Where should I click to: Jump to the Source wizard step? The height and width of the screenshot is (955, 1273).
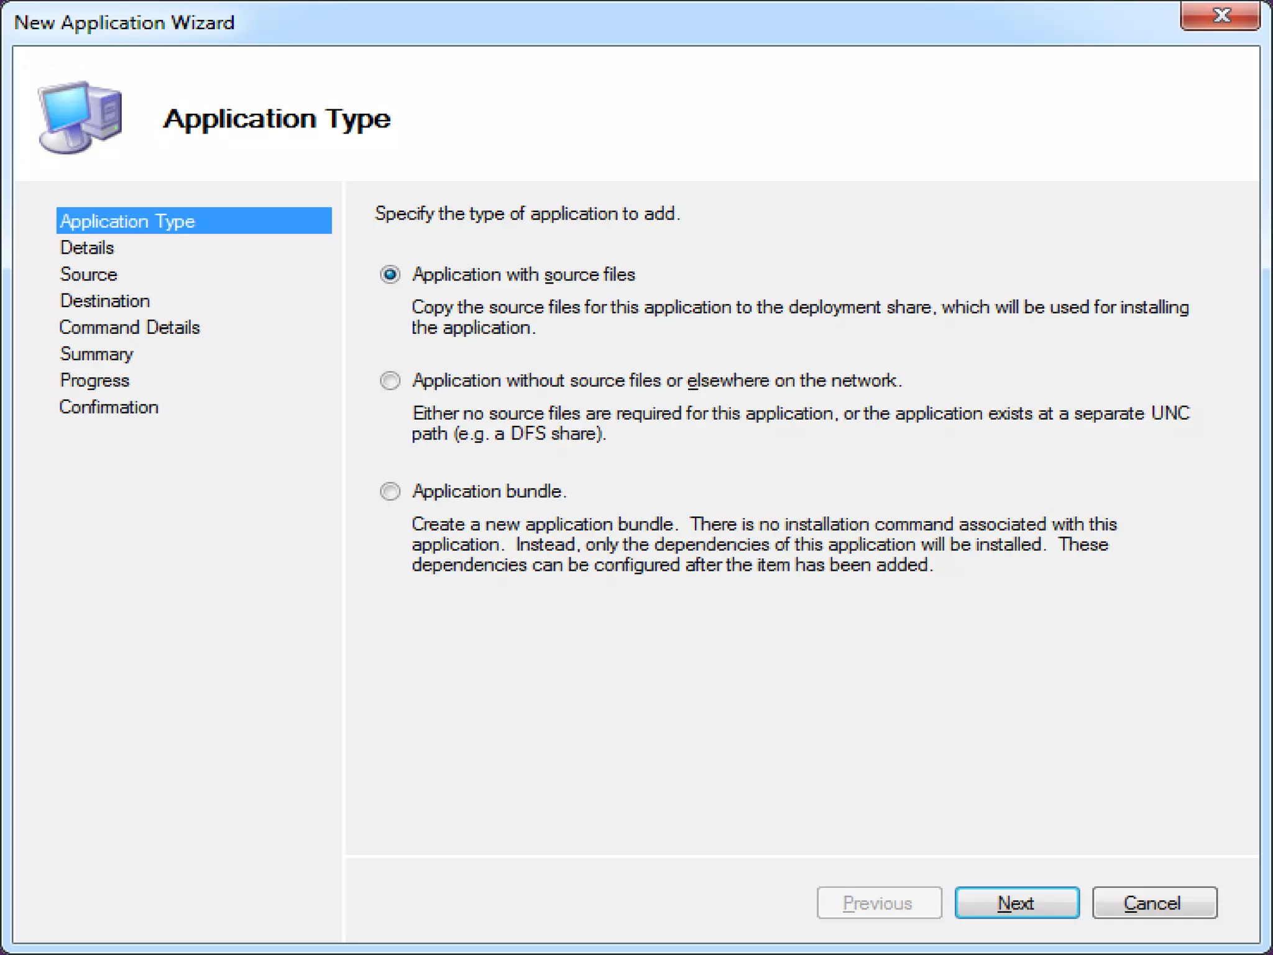pos(89,274)
